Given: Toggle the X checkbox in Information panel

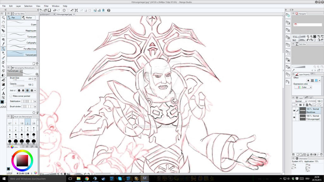Looking at the screenshot, I should [x=293, y=165].
